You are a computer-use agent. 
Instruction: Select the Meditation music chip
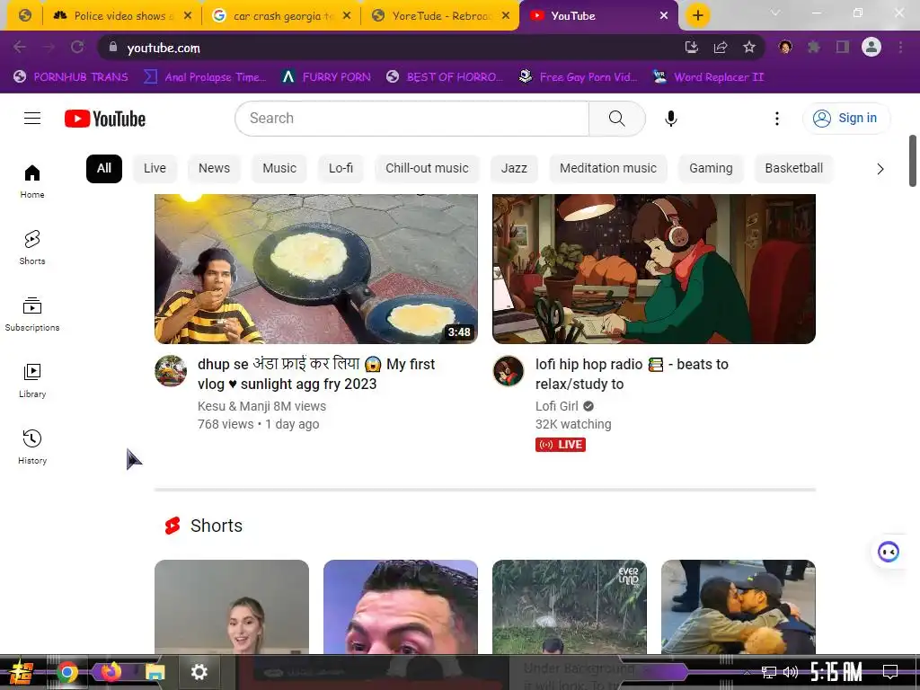tap(608, 168)
